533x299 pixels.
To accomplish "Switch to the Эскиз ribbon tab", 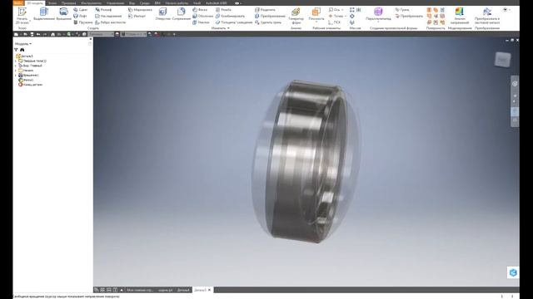I will 52,3.
